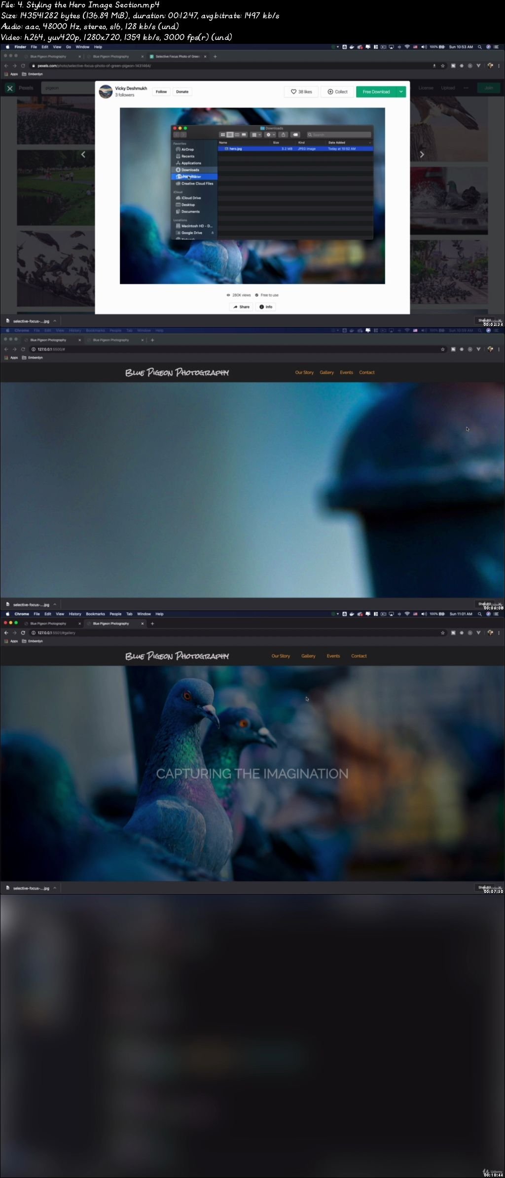Click the Donate button
505x1178 pixels.
pyautogui.click(x=182, y=92)
